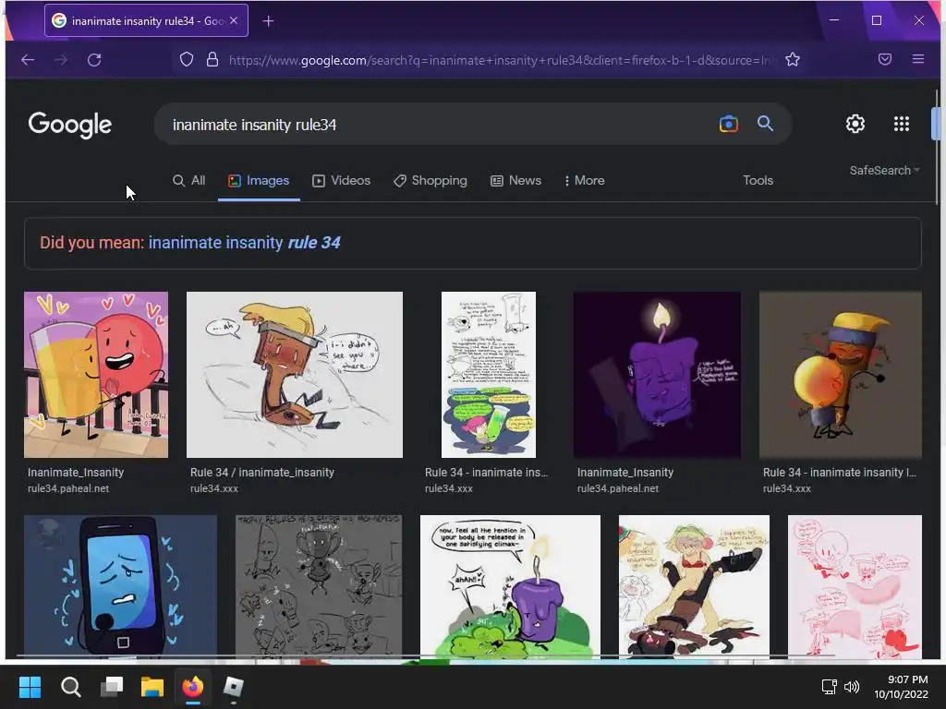
Task: Open the clock showing 9:07 PM
Action: 902,687
